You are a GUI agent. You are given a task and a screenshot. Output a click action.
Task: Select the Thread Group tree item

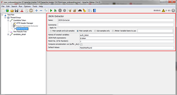point(15,17)
